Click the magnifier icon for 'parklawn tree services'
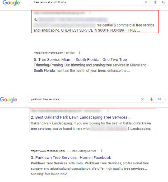The height and width of the screenshot is (182, 168). (x=160, y=99)
